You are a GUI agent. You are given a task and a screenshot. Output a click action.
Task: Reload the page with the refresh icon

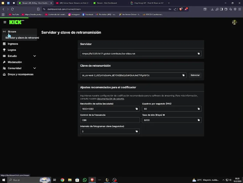click(12, 9)
